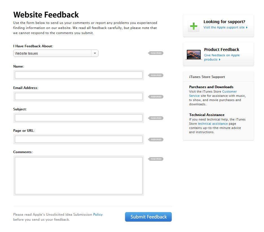Click the REQUIRED tag beside feedback dropdown
The image size is (264, 232).
[x=156, y=53]
